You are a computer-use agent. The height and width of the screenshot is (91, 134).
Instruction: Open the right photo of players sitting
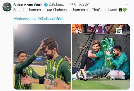pyautogui.click(x=101, y=57)
